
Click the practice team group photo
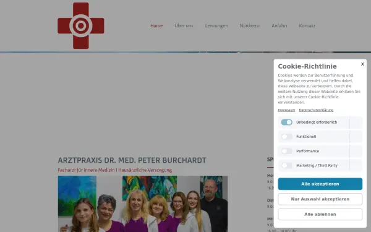pyautogui.click(x=143, y=204)
